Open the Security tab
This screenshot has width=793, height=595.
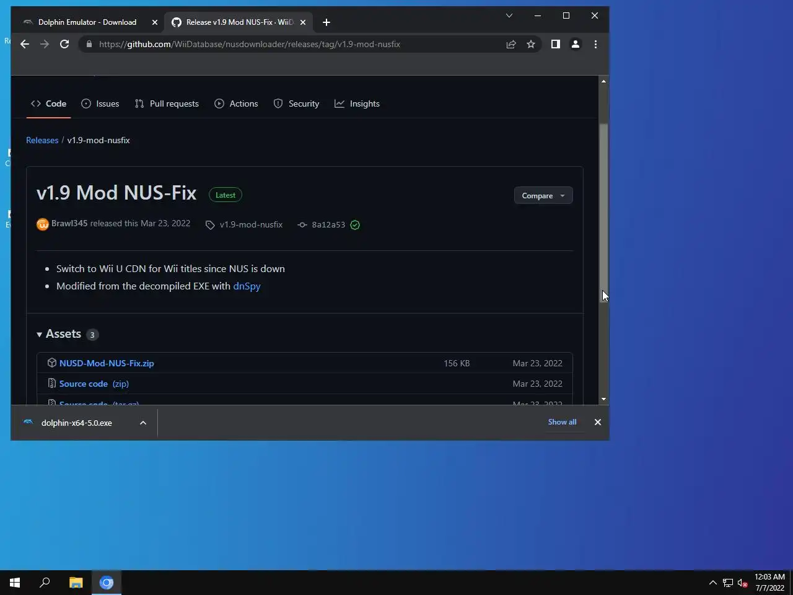click(x=296, y=104)
